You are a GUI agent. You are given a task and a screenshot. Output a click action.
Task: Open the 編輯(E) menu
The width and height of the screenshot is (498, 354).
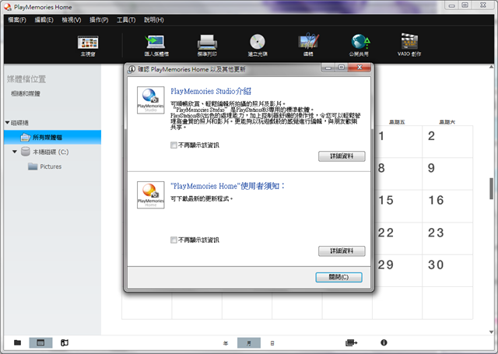pyautogui.click(x=44, y=20)
